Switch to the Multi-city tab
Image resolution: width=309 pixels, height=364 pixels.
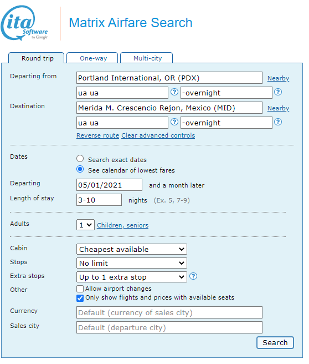[146, 58]
